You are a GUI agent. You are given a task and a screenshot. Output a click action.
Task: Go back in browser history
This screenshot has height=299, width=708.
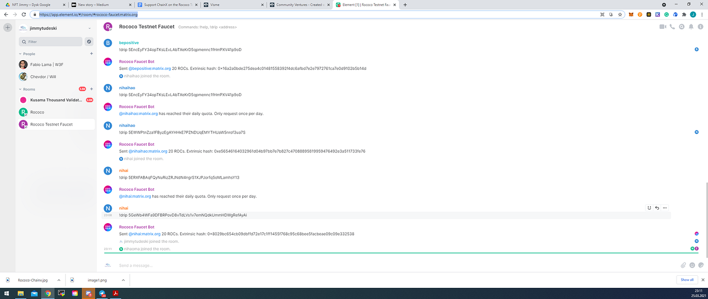6,15
